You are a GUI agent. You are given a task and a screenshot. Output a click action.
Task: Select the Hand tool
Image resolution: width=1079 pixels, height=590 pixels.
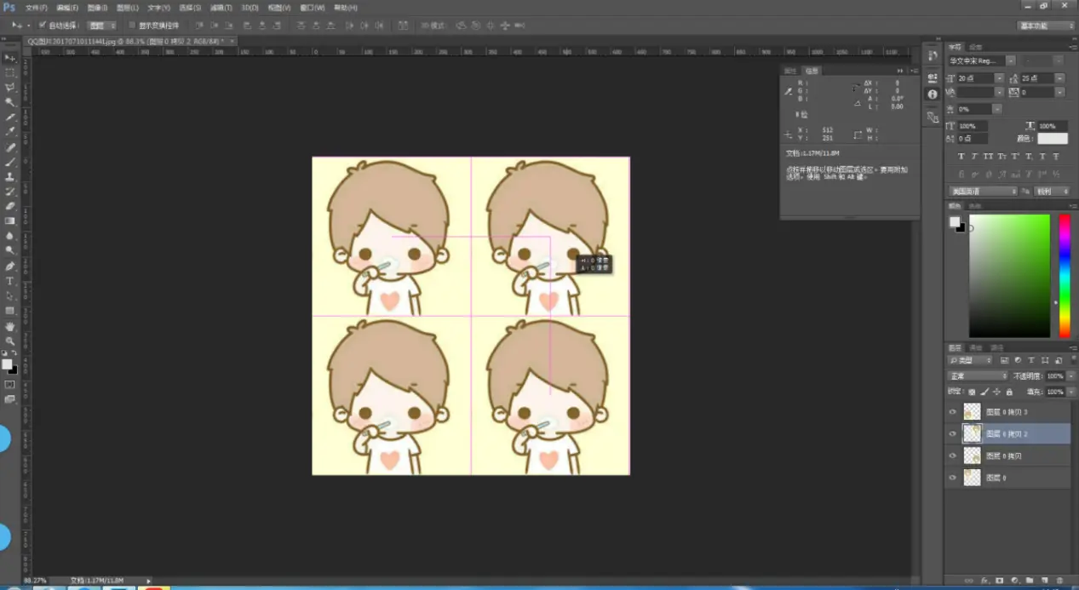10,326
